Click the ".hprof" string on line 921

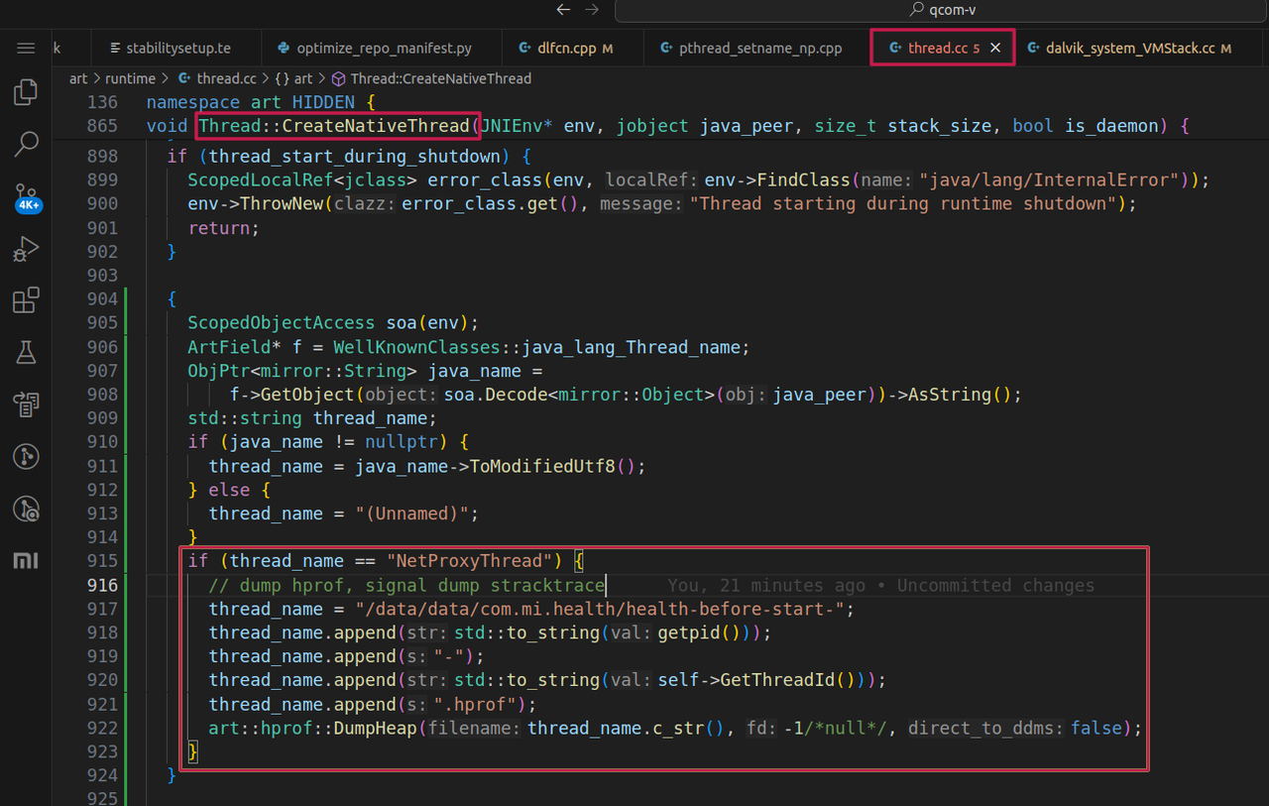click(x=480, y=704)
